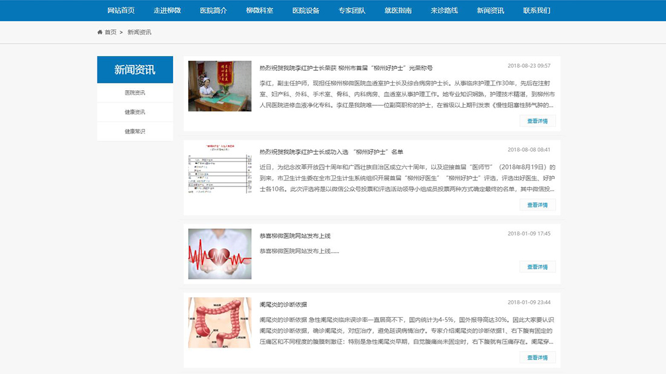Click 查看详情 for the 恭喜柳微医院网站发布上线 article
The width and height of the screenshot is (666, 374).
[537, 266]
